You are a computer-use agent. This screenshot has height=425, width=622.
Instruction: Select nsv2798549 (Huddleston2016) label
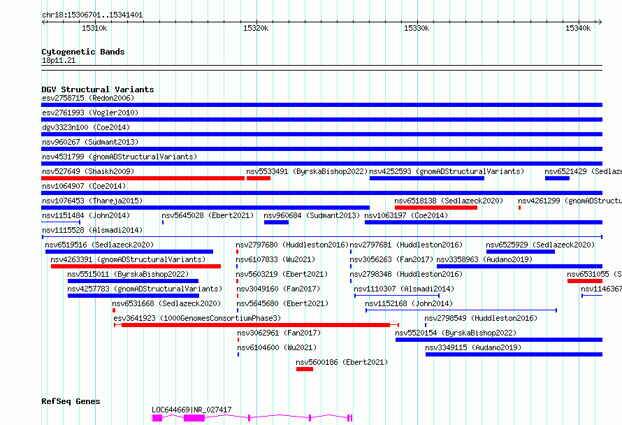point(481,318)
